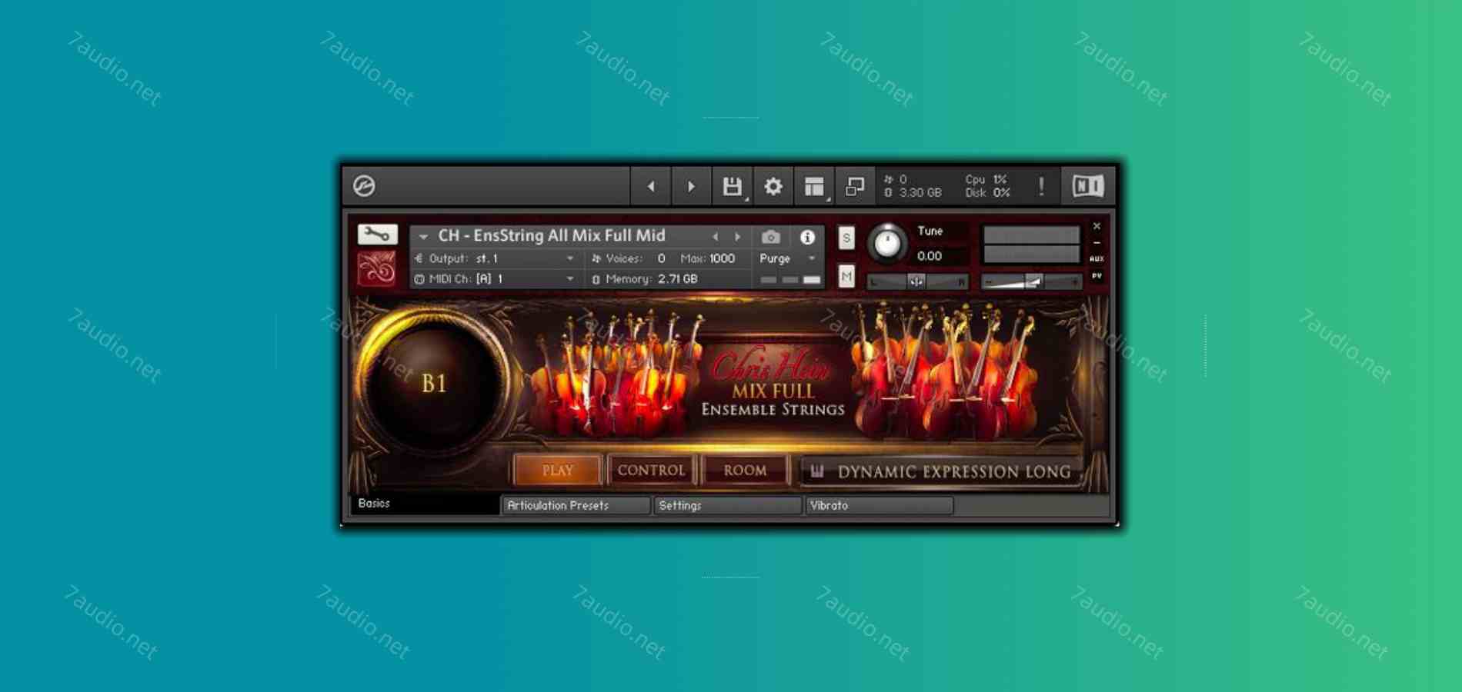The width and height of the screenshot is (1462, 692).
Task: Minimize the instrument header with minus
Action: (1096, 243)
